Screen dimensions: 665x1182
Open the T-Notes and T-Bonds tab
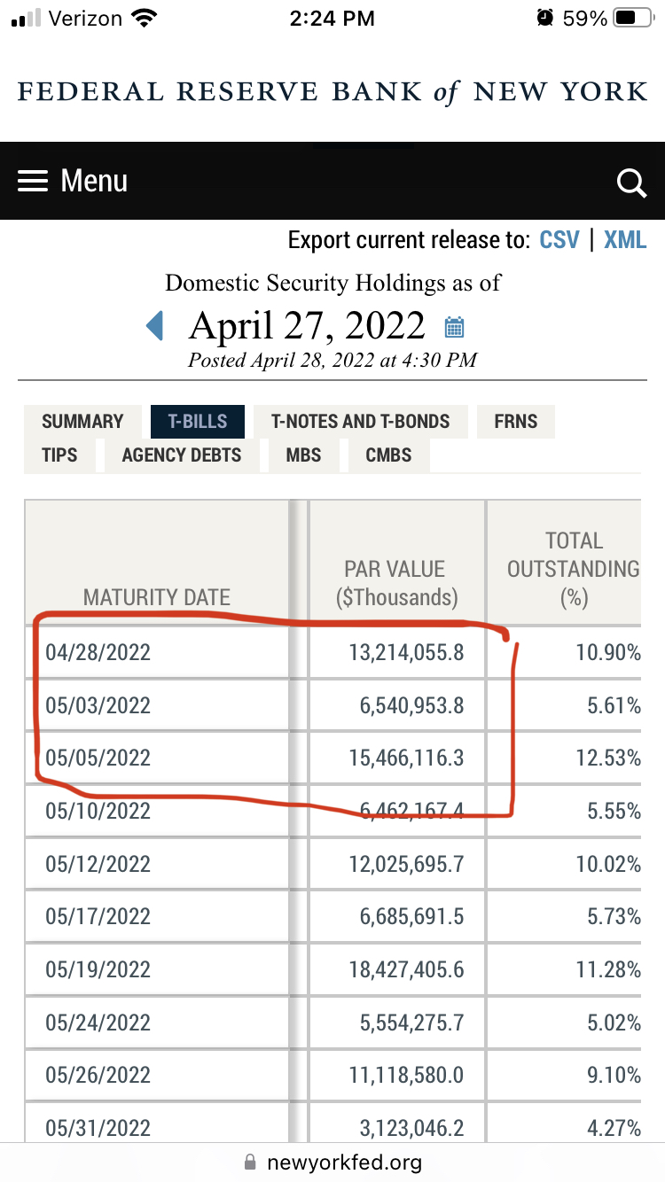pos(361,422)
